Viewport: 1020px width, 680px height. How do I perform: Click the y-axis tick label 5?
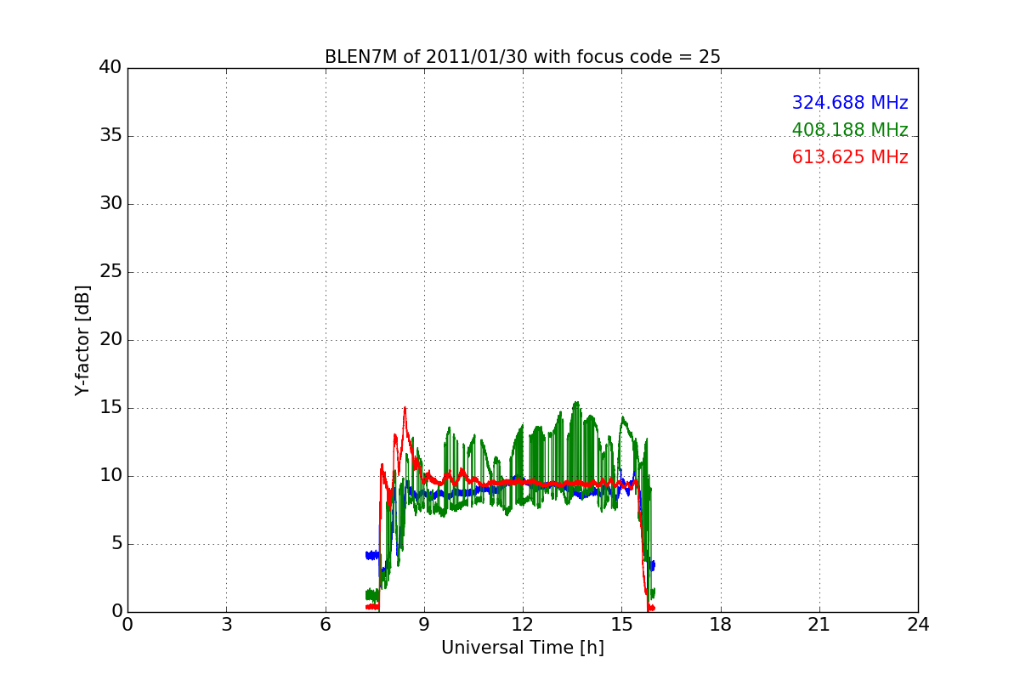coord(116,544)
